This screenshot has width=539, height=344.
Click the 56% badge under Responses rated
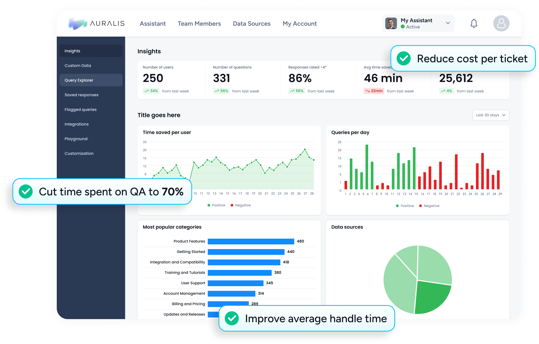click(297, 91)
